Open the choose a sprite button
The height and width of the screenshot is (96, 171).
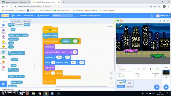(157, 87)
